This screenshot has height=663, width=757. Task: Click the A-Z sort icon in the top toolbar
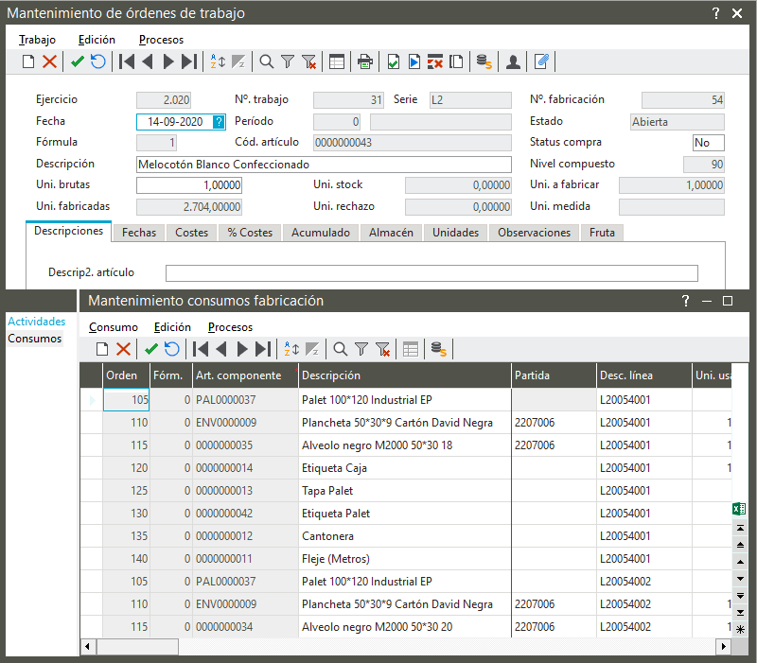[218, 62]
